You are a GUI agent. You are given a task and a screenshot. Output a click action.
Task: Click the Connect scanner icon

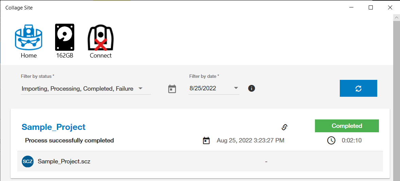coord(101,37)
